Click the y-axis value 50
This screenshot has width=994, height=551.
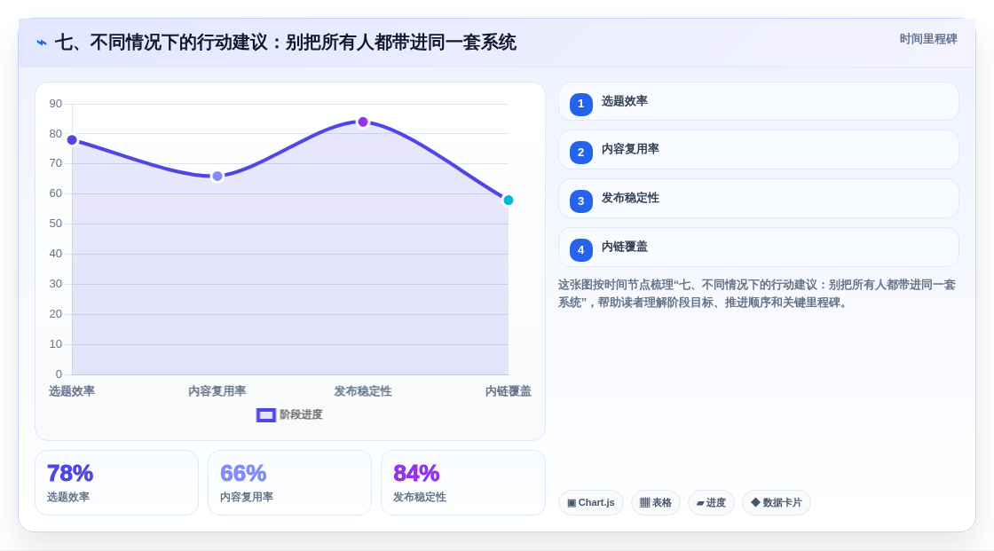coord(56,224)
